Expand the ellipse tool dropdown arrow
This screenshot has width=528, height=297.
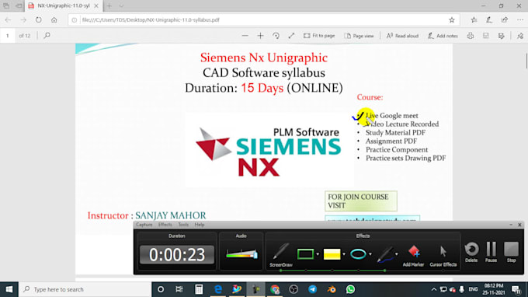point(370,253)
